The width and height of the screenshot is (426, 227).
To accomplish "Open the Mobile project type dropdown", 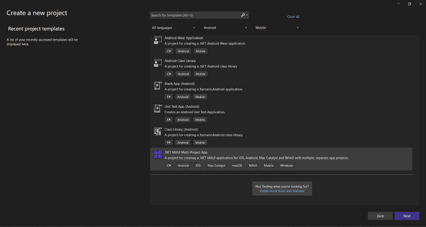I will 277,28.
